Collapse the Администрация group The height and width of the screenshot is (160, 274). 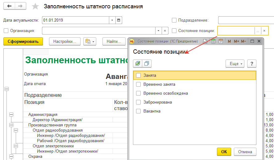tap(11, 115)
